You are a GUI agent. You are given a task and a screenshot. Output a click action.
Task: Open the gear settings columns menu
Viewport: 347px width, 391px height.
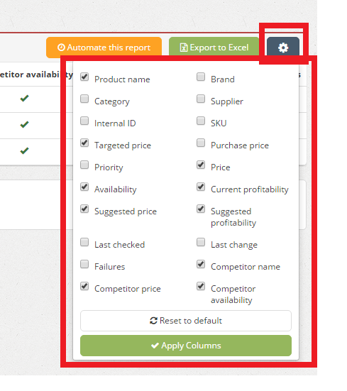click(x=283, y=48)
